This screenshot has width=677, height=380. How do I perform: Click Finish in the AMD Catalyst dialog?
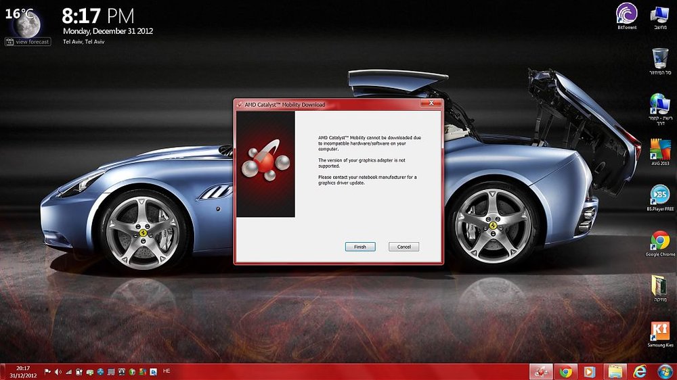click(360, 247)
